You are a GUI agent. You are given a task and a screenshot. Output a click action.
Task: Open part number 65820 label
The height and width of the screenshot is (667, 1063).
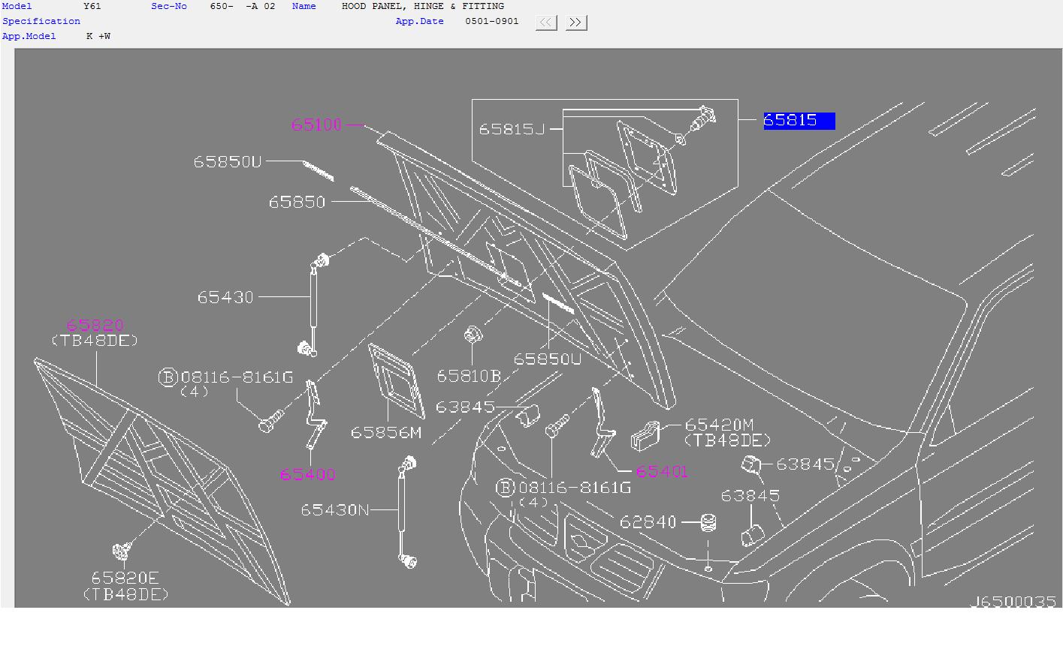coord(95,325)
